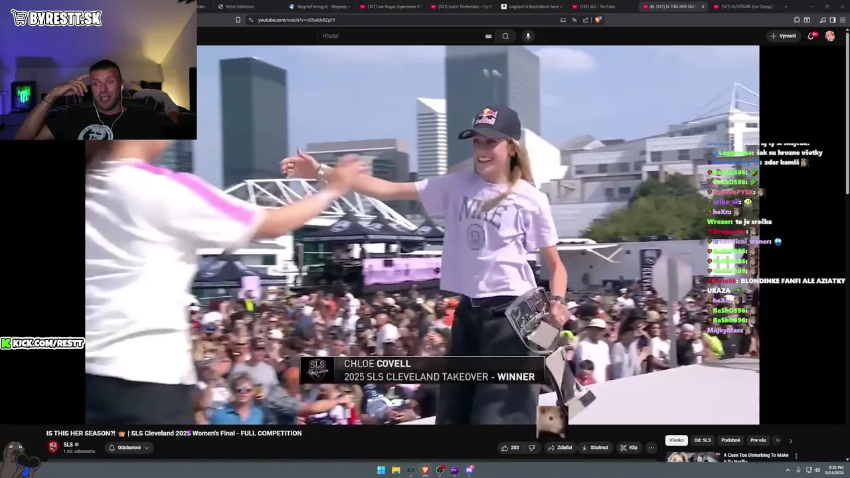Screen dimensions: 850x478
Task: Select the Všetko filter chip
Action: pyautogui.click(x=676, y=440)
